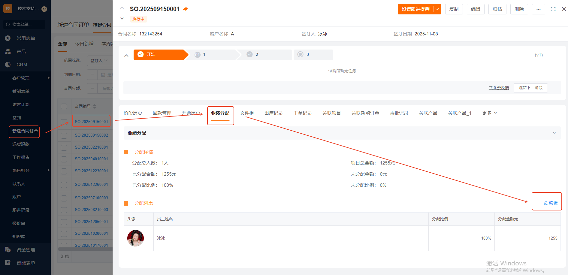Screen dimensions: 568x275
Task: Go to next record with the down arrow
Action: point(122,19)
